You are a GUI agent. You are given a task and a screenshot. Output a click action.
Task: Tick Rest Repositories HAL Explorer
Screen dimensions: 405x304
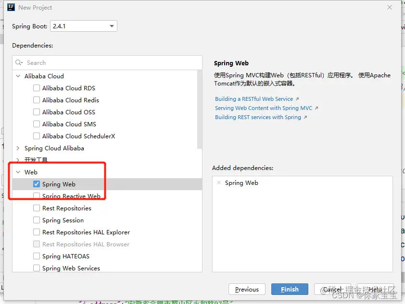37,232
